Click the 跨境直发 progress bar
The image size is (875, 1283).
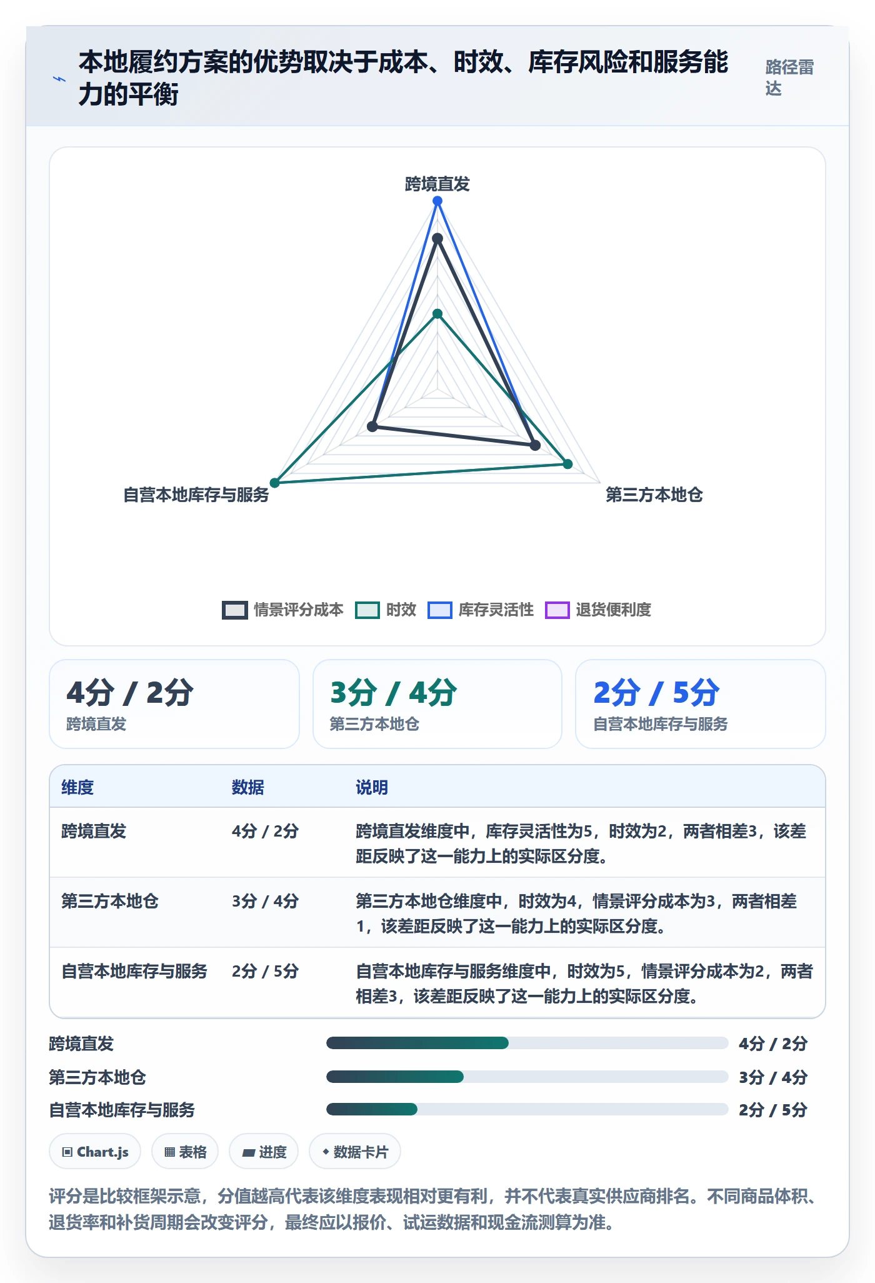coord(527,1043)
